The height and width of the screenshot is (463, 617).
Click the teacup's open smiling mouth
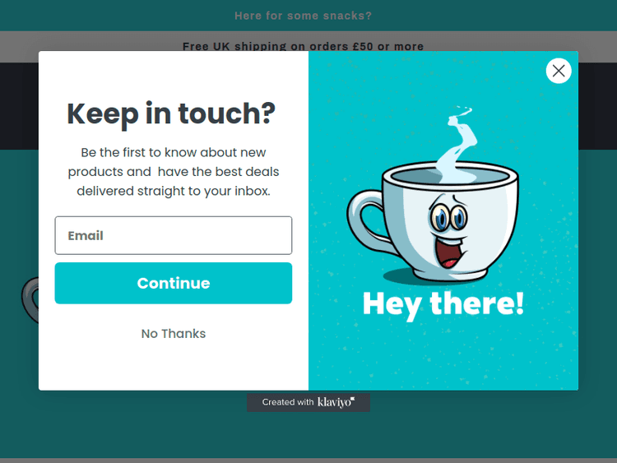click(x=450, y=254)
